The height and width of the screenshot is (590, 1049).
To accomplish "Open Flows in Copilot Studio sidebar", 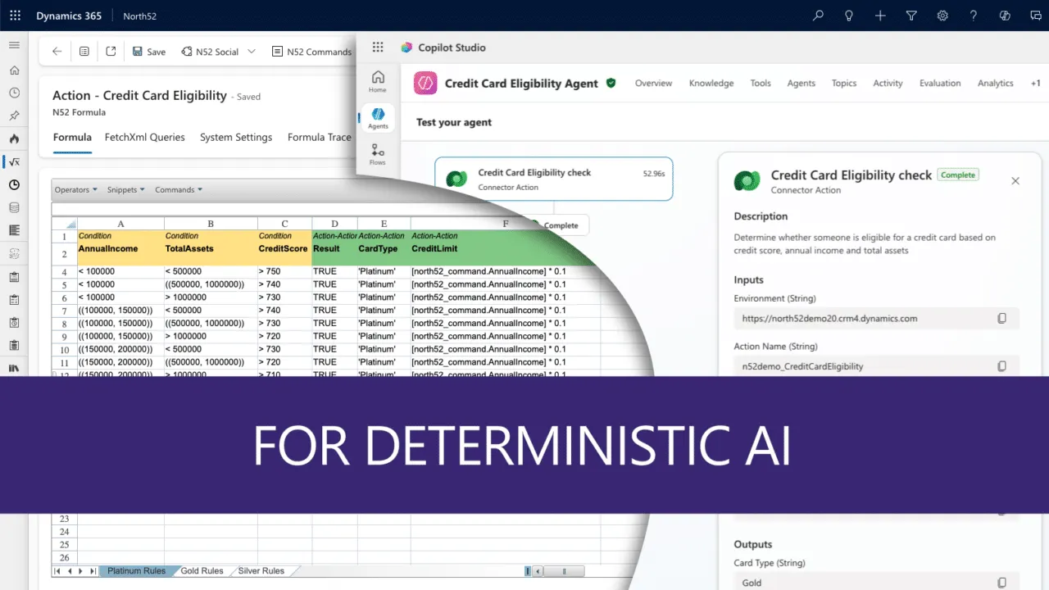I will tap(378, 154).
